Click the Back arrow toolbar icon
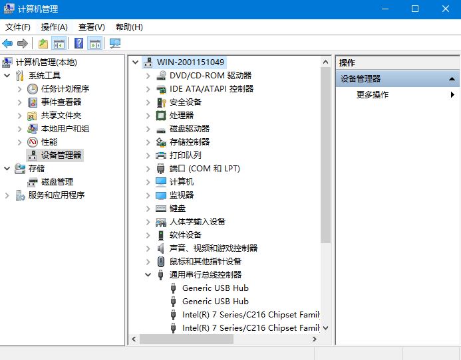The width and height of the screenshot is (461, 360). 7,44
